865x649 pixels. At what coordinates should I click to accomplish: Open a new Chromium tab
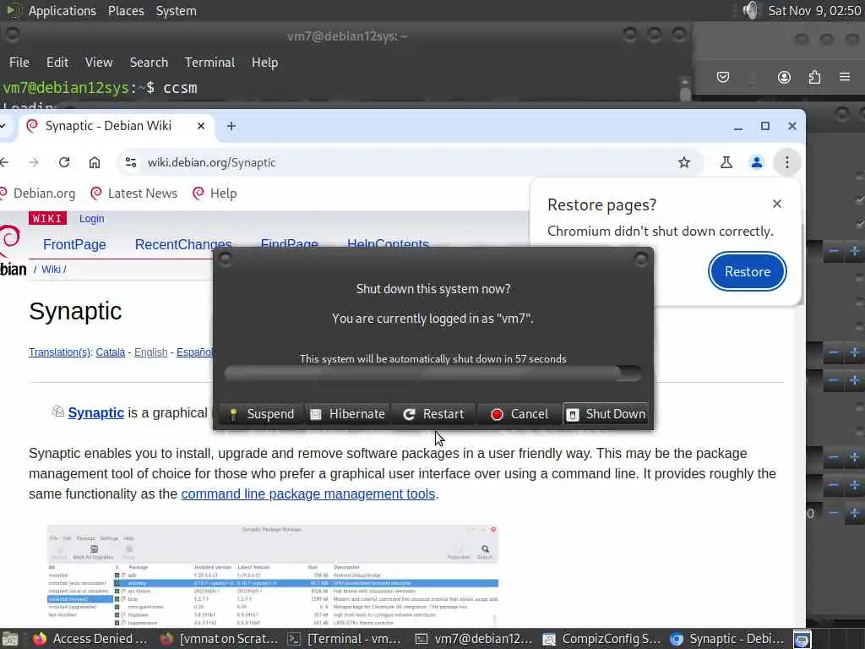231,127
